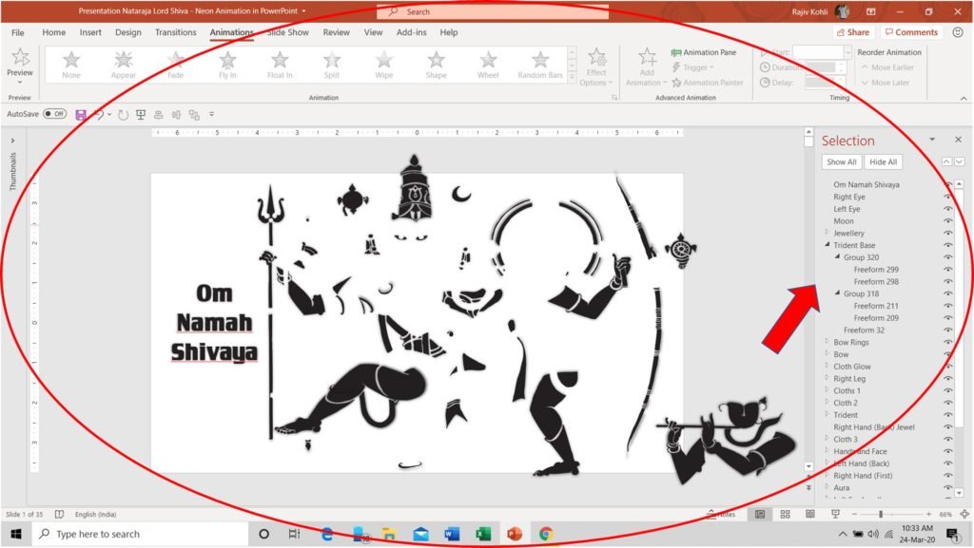This screenshot has width=974, height=548.
Task: Apply the Split animation effect
Action: tap(332, 65)
